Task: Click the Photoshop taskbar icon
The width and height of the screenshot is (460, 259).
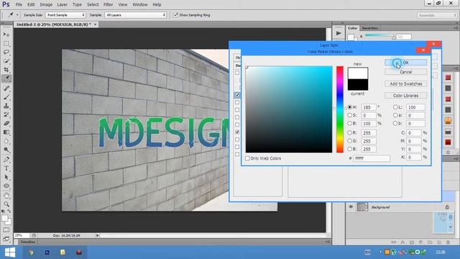Action: pyautogui.click(x=47, y=253)
